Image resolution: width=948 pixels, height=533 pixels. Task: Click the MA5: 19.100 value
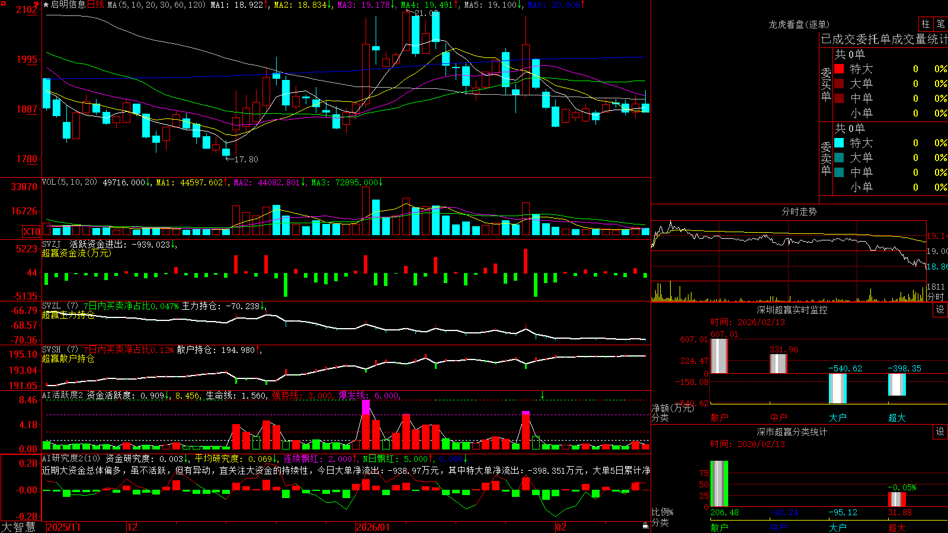491,5
